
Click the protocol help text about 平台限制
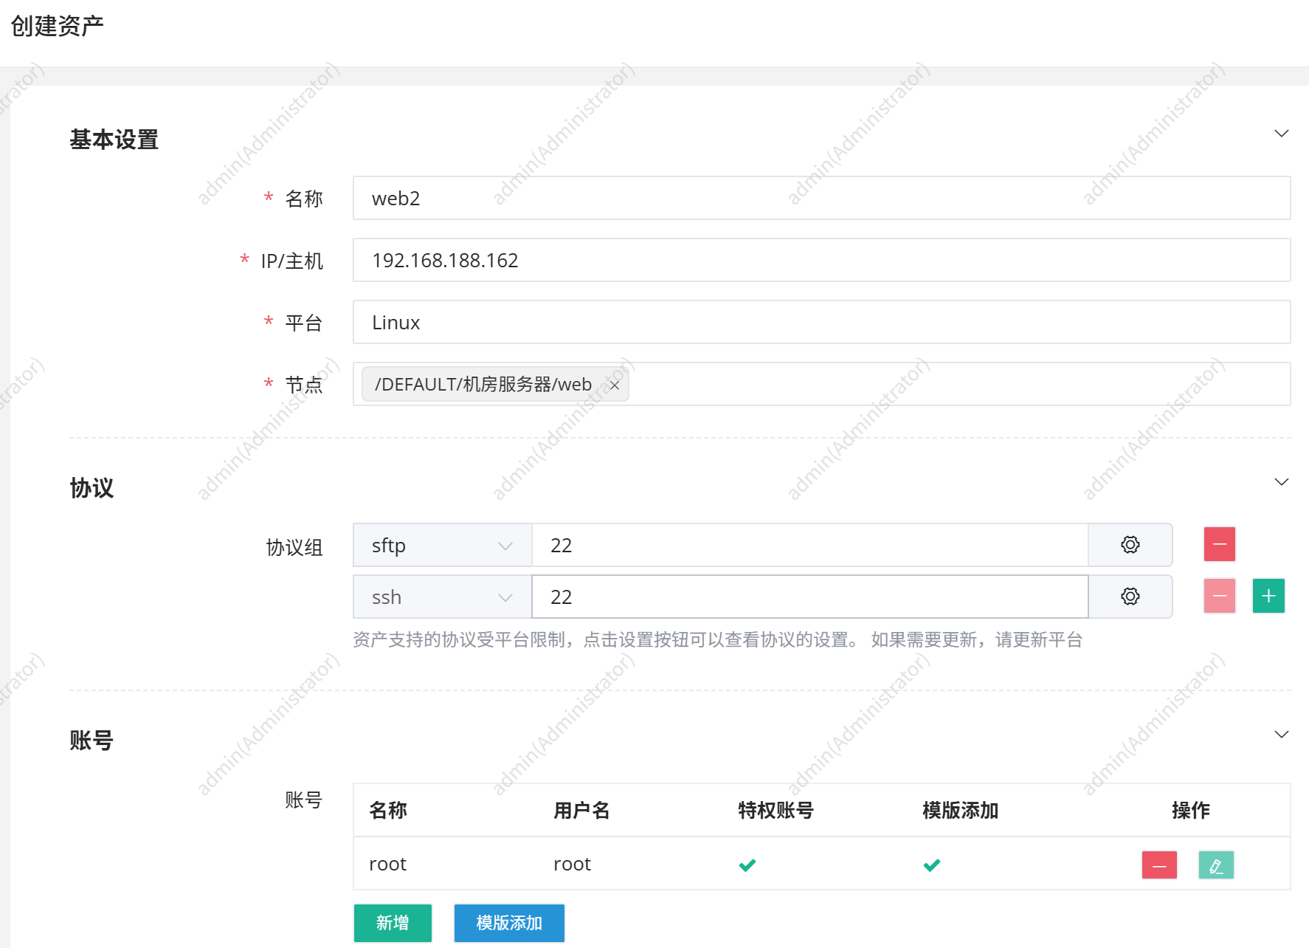pos(717,639)
